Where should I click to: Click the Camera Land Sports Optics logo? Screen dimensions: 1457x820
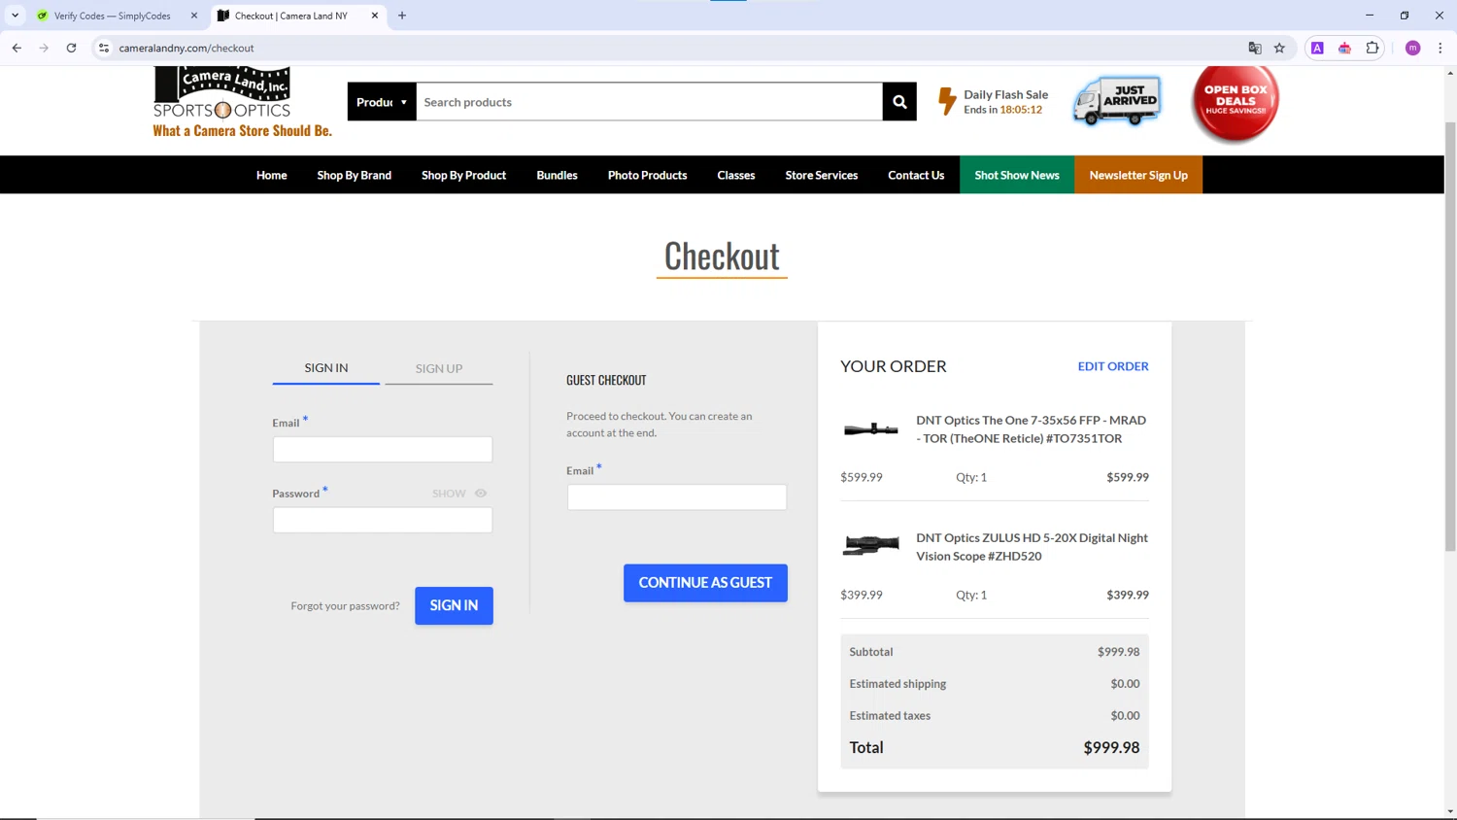click(242, 102)
